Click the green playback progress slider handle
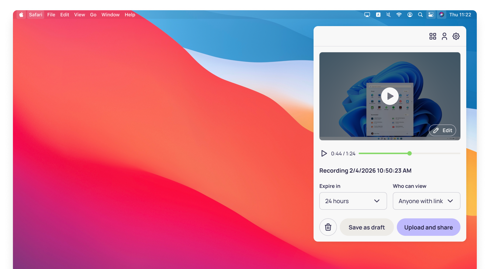Viewport: 490px width, 269px height. click(x=409, y=153)
